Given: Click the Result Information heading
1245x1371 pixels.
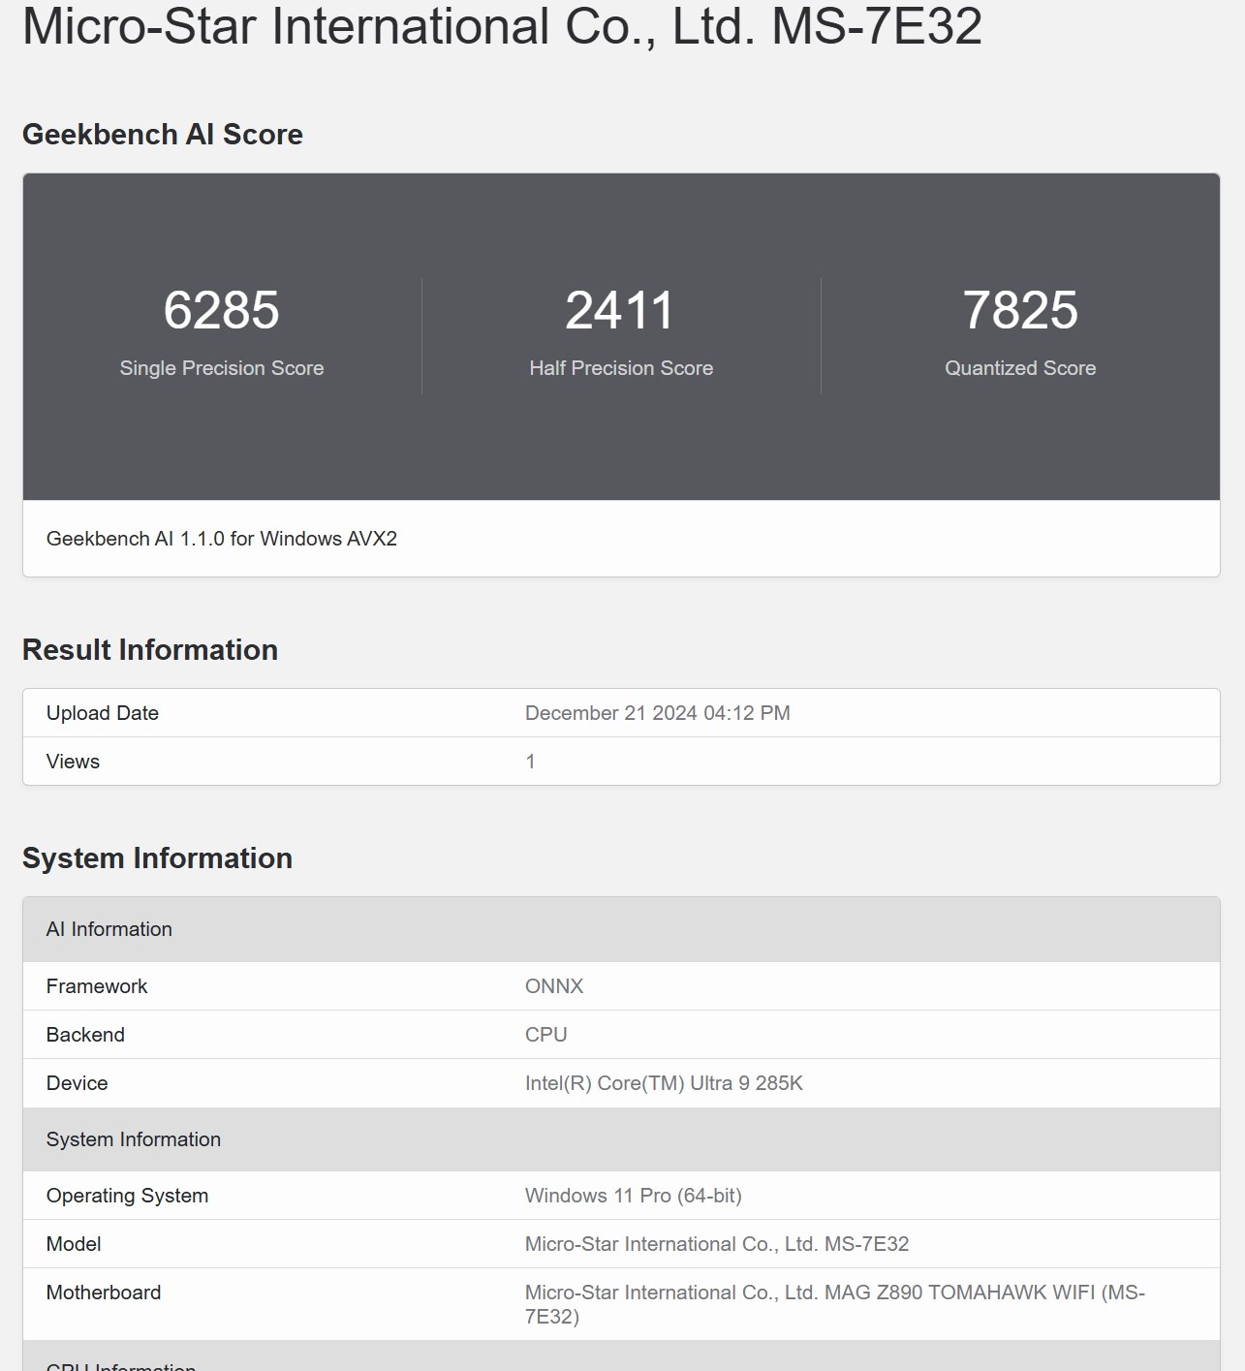Looking at the screenshot, I should [x=150, y=649].
